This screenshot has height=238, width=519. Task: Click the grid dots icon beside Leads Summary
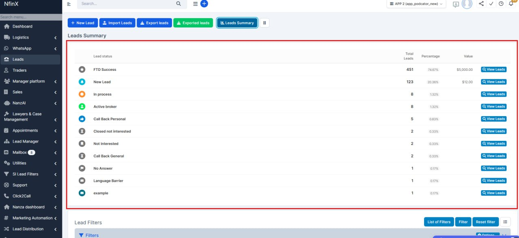point(264,23)
